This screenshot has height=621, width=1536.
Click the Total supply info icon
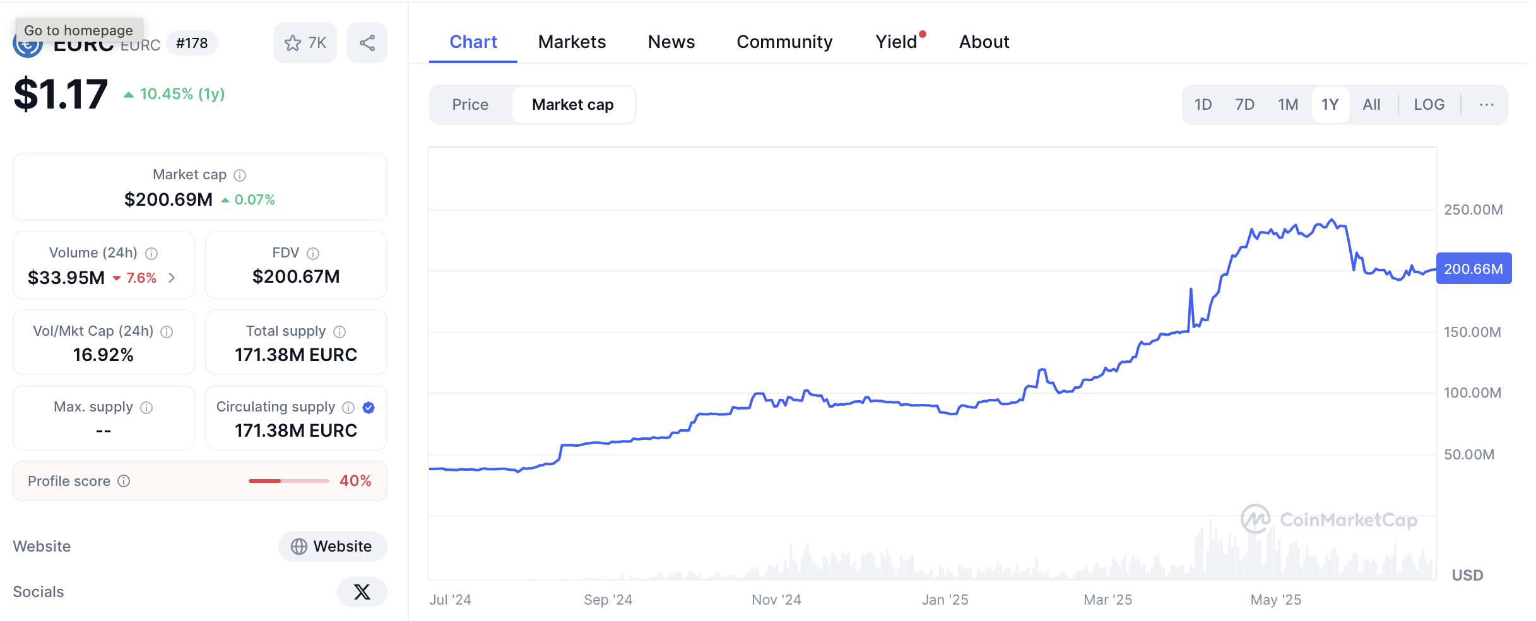(340, 332)
